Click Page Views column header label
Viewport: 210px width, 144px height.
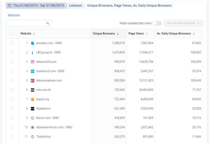pos(136,34)
